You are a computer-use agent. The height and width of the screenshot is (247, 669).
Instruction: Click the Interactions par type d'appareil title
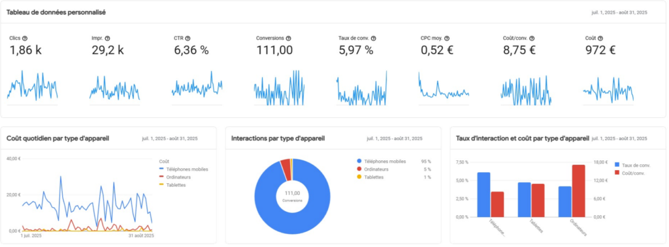coord(278,138)
